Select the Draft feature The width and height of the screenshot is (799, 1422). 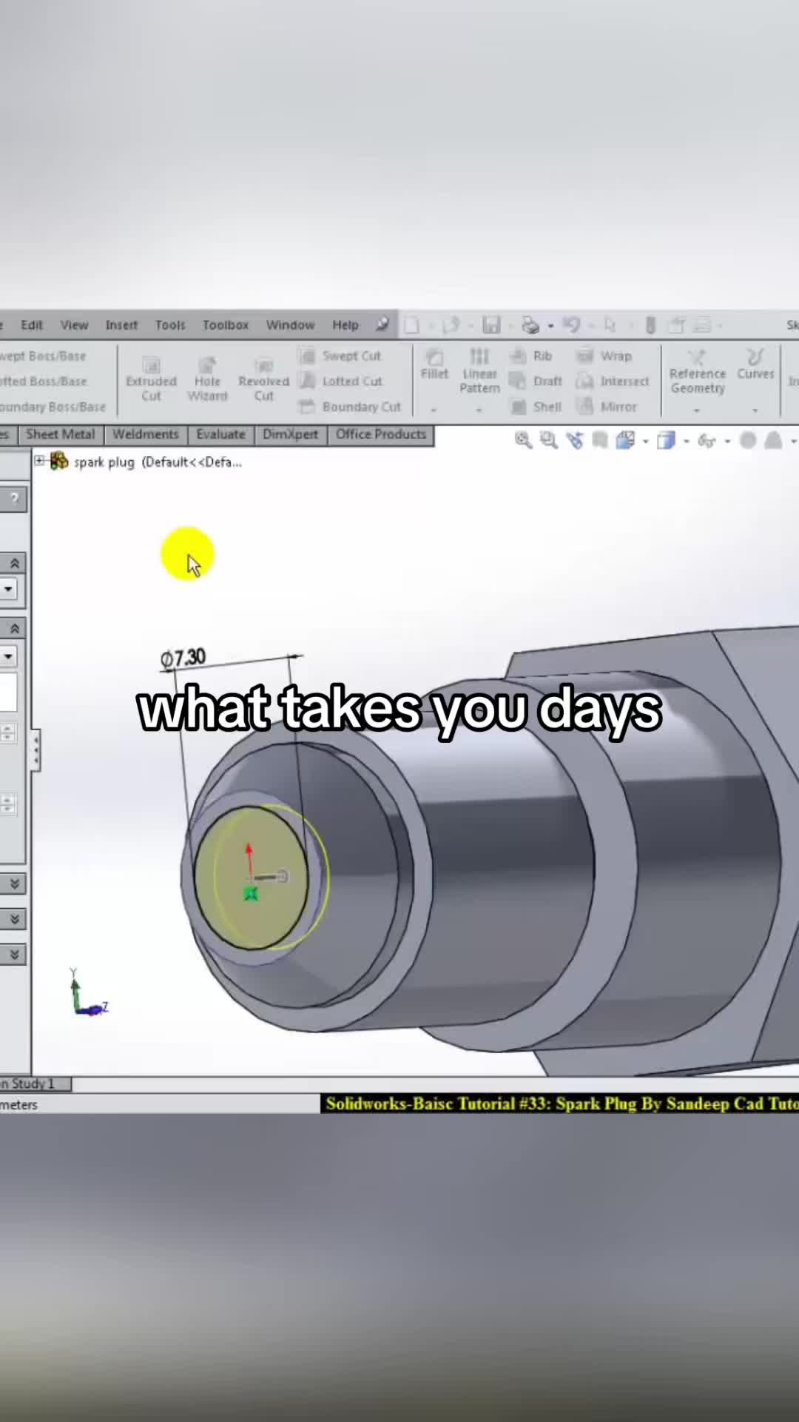[x=537, y=381]
